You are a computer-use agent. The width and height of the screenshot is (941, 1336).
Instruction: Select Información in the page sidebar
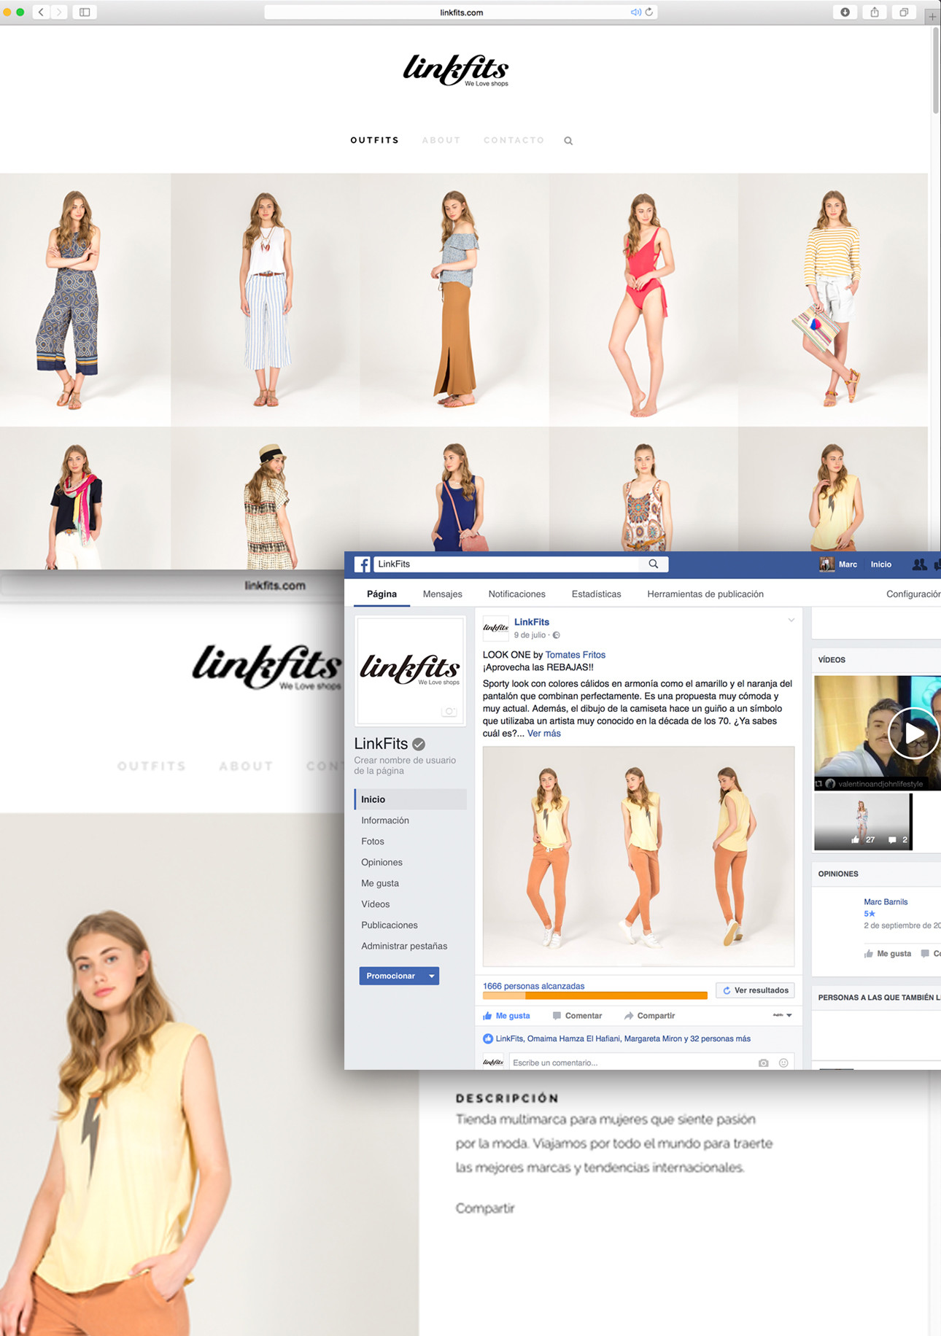tap(385, 820)
